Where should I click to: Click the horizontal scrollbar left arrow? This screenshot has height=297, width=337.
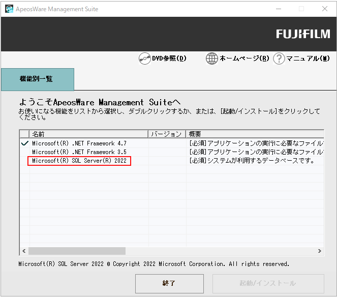pos(24,251)
